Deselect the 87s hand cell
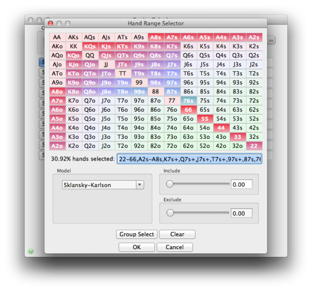The width and height of the screenshot is (312, 291). tap(172, 92)
